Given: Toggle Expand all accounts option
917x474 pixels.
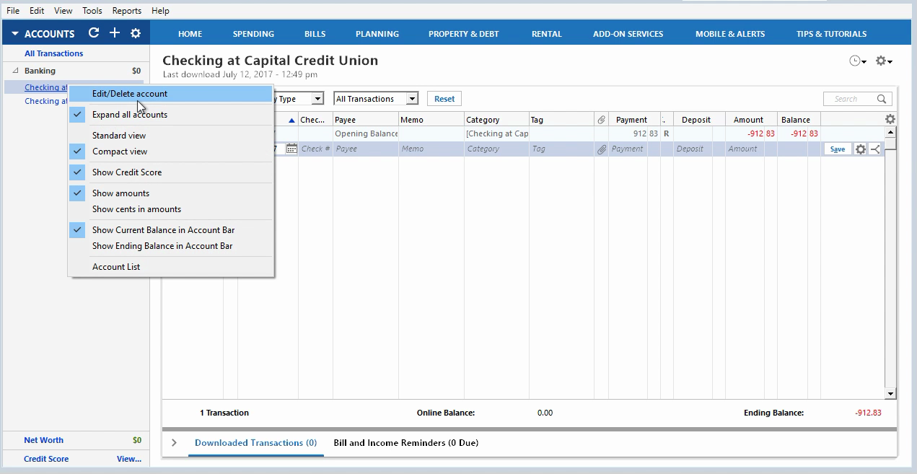Looking at the screenshot, I should click(171, 114).
